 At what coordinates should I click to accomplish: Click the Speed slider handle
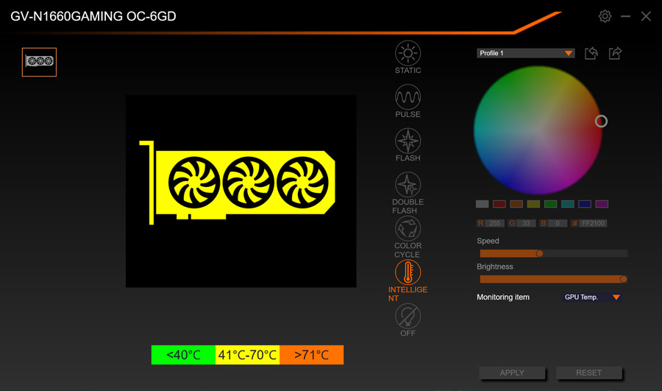point(540,253)
